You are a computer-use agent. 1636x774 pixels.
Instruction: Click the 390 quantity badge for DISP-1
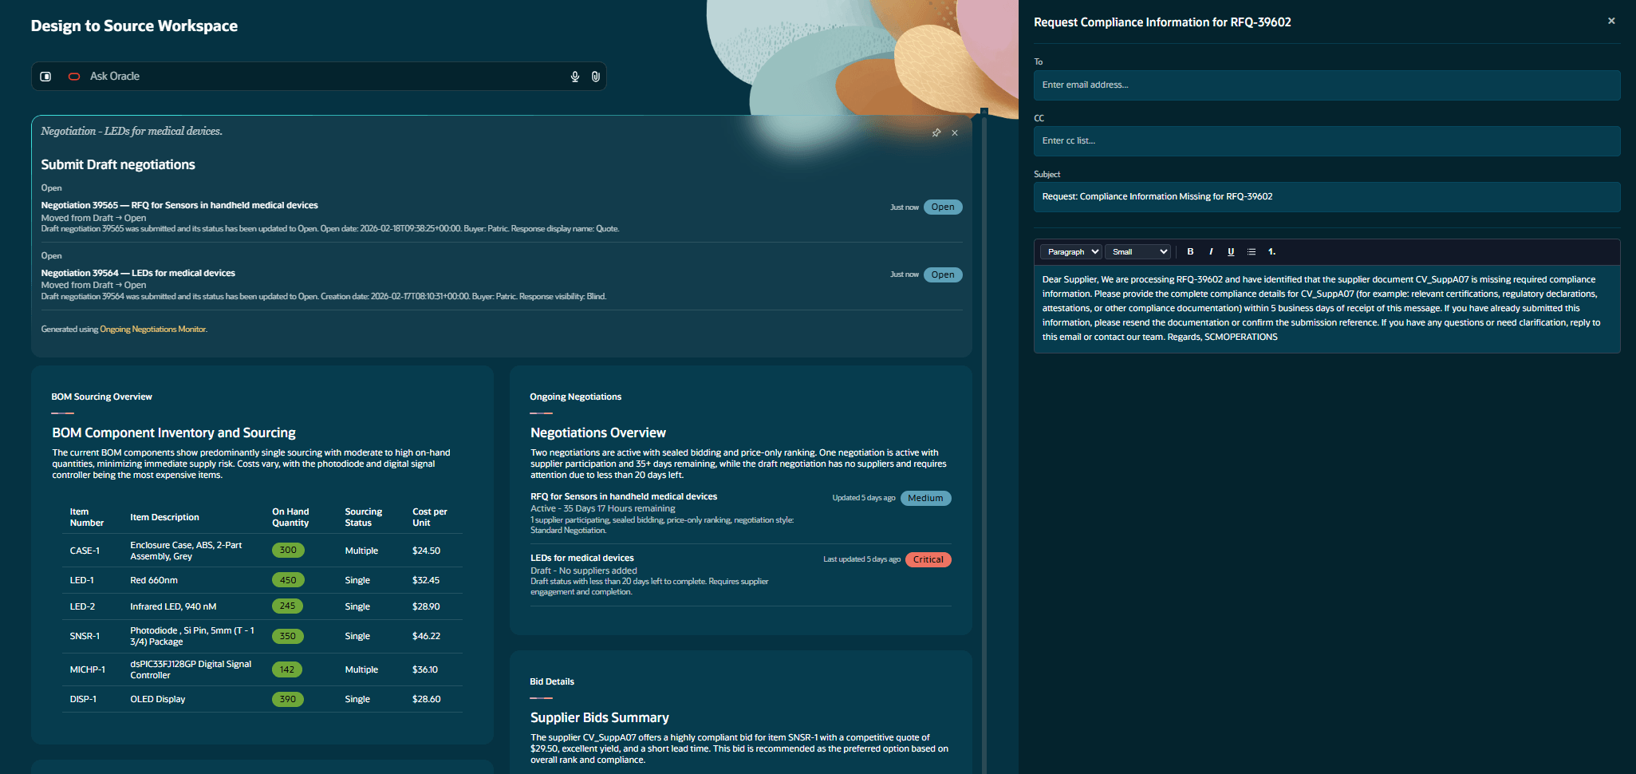coord(288,699)
